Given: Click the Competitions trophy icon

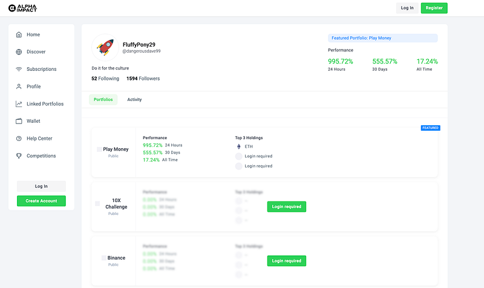Looking at the screenshot, I should pos(19,156).
